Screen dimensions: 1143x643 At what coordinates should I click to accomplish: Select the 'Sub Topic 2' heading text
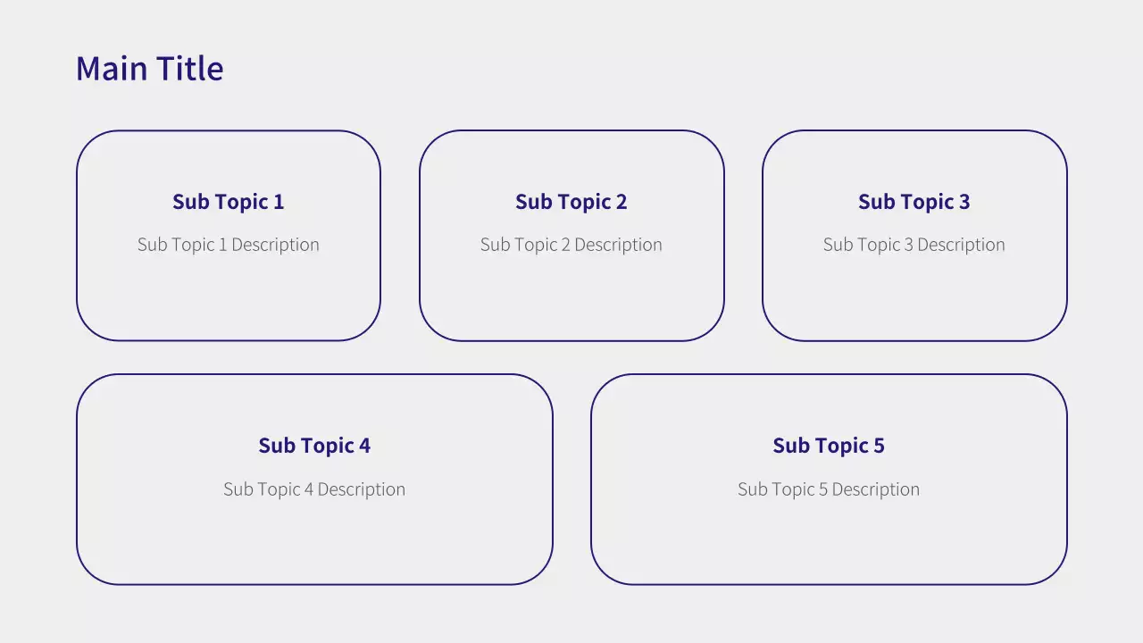(571, 202)
